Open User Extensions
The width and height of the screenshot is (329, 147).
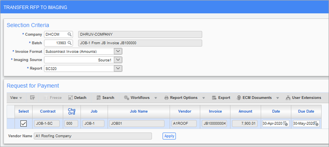[303, 97]
